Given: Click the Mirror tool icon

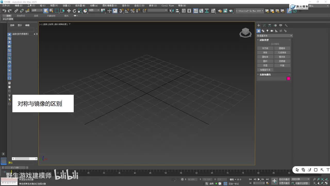Looking at the screenshot, I should pos(172,11).
